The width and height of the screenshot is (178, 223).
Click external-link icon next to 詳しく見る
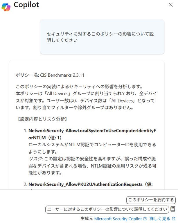[173, 219]
